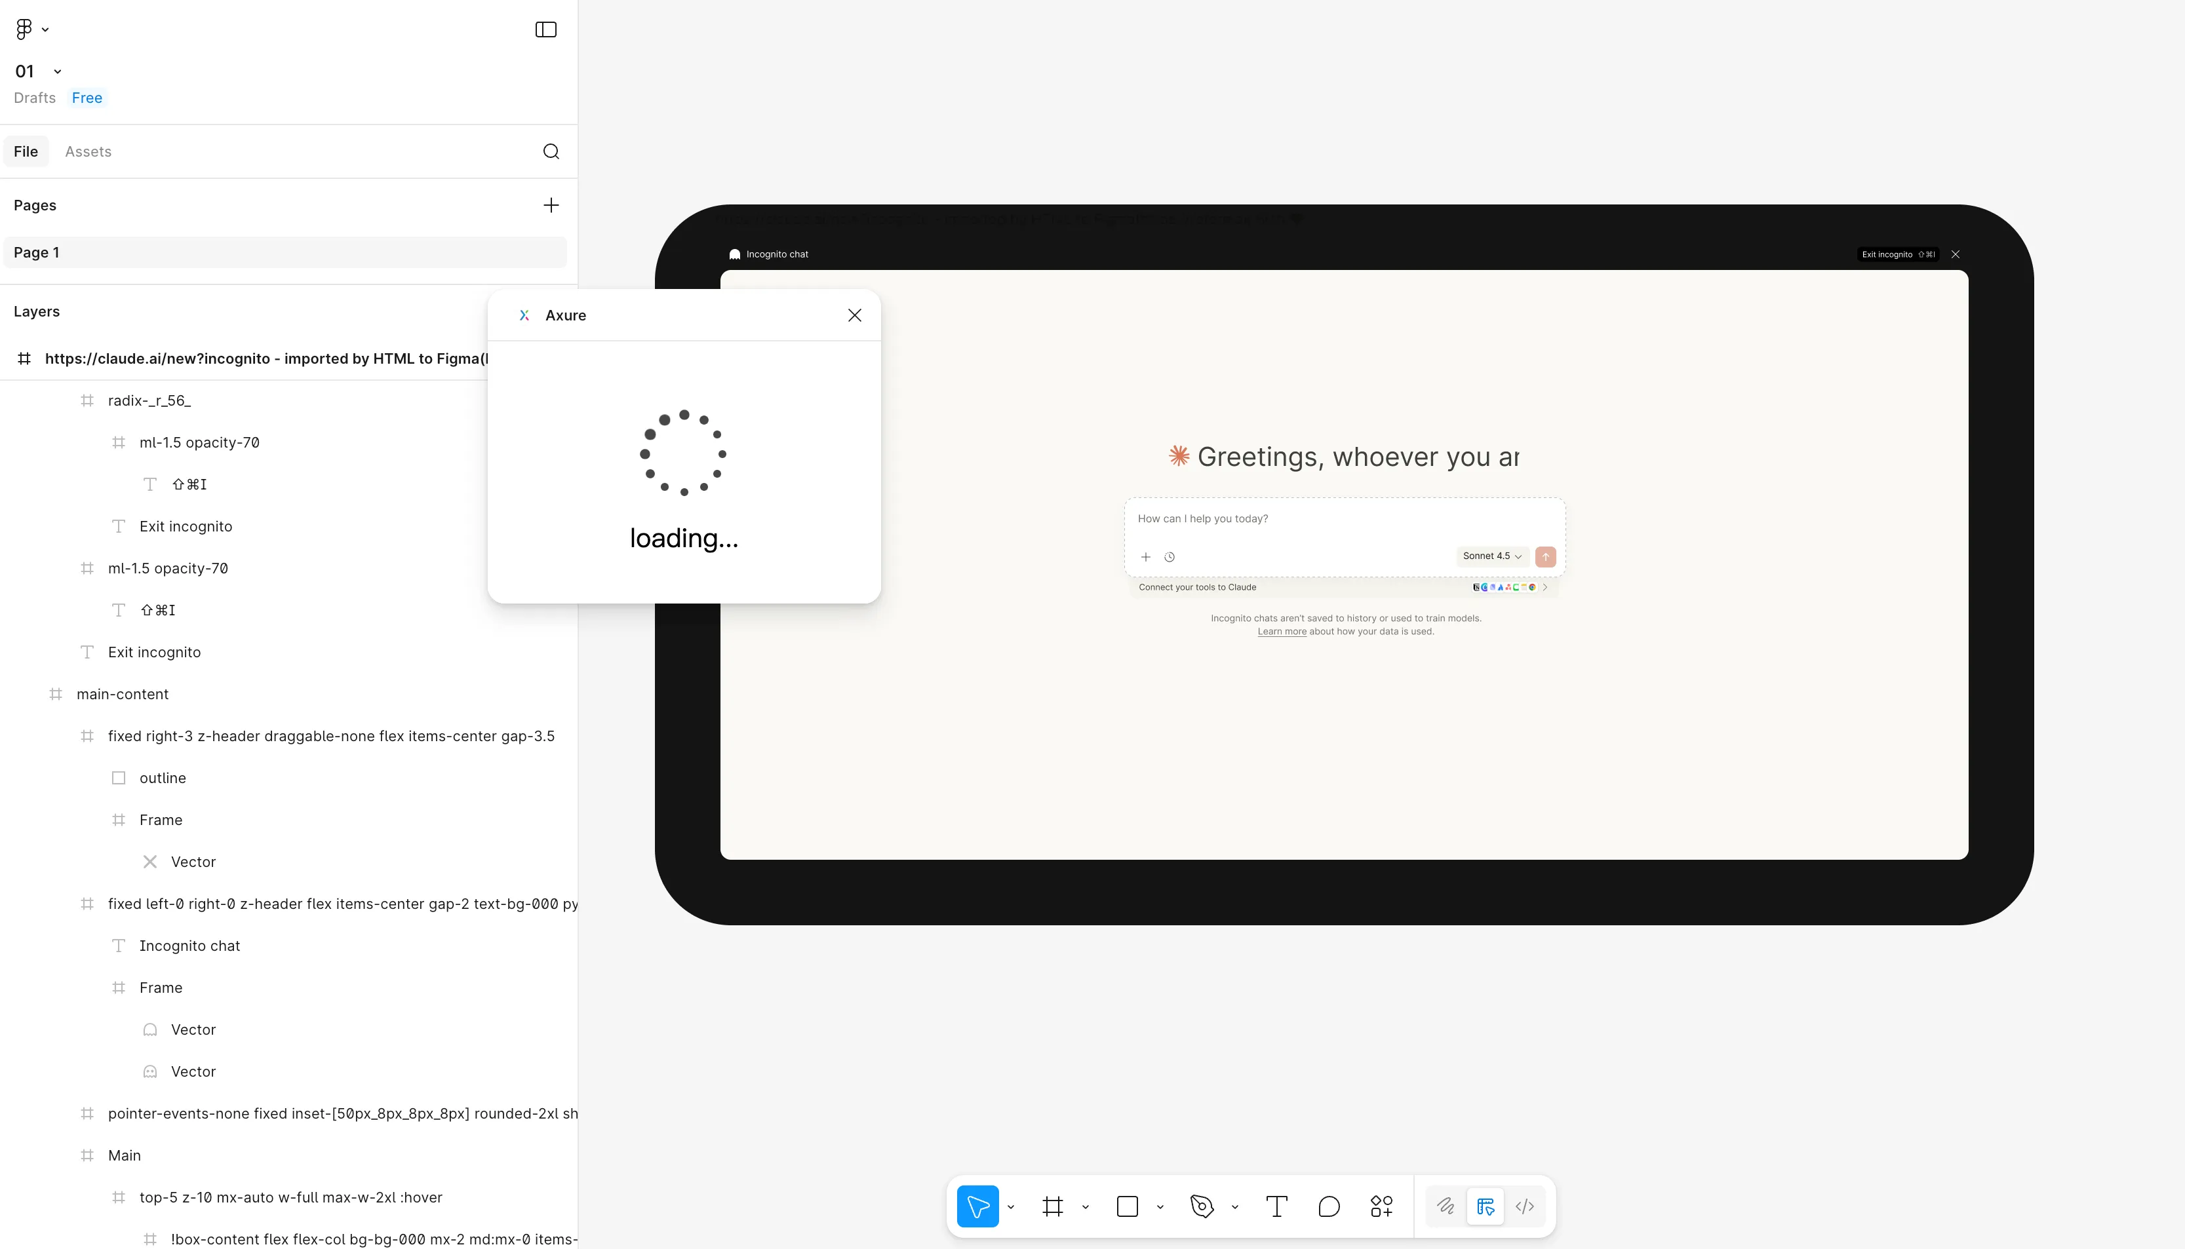Select the main-content layer
This screenshot has height=1249, width=2185.
pos(123,694)
